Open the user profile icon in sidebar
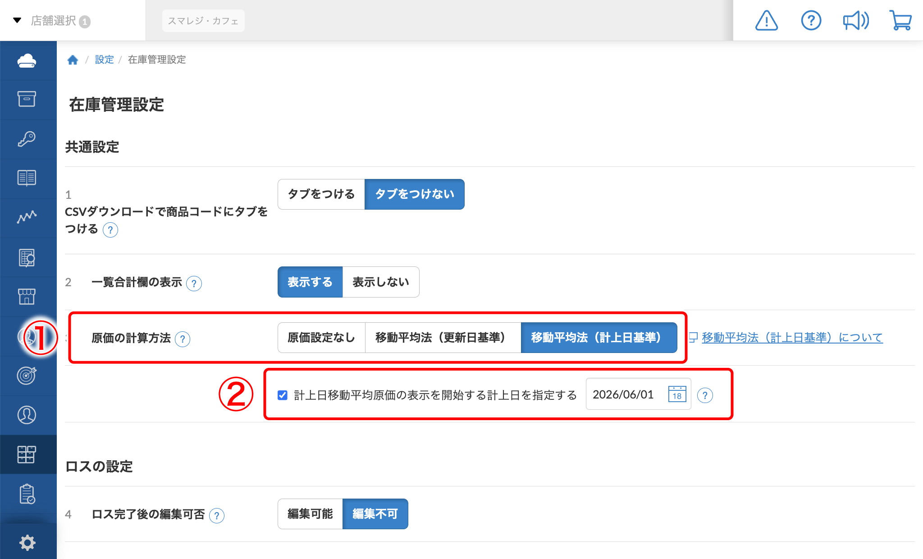Viewport: 923px width, 559px height. click(27, 415)
